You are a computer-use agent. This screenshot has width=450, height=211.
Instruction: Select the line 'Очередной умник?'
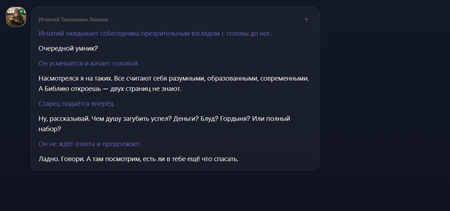(68, 48)
